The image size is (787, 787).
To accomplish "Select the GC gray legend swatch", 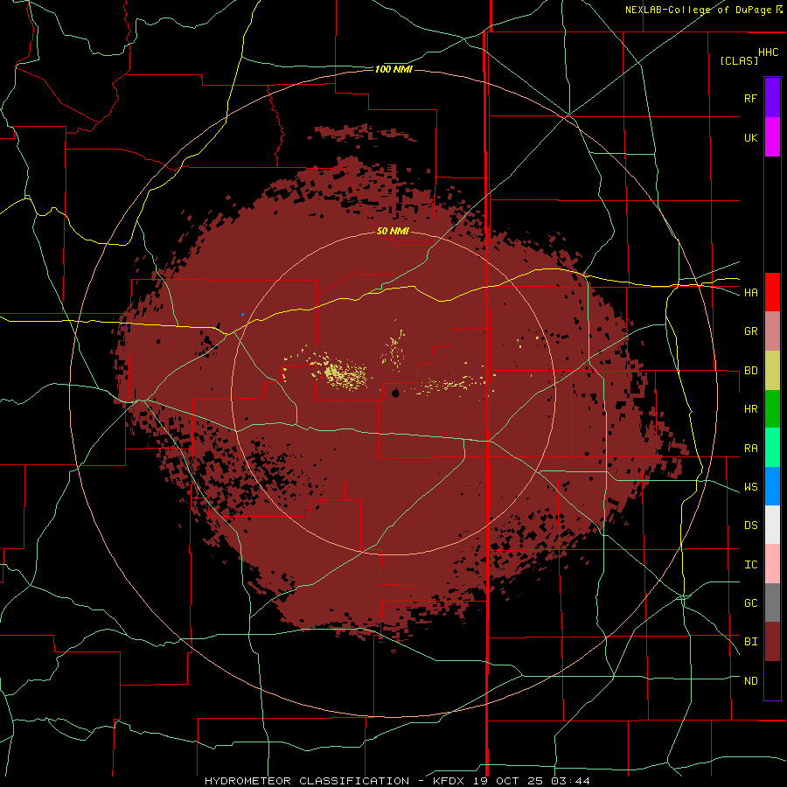I will pyautogui.click(x=772, y=602).
